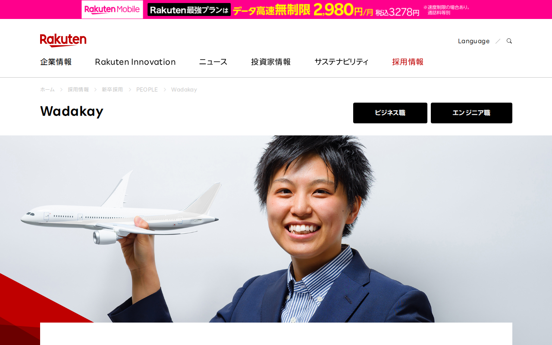The image size is (552, 345).
Task: Click the Rakuten logo in the header
Action: coord(63,40)
